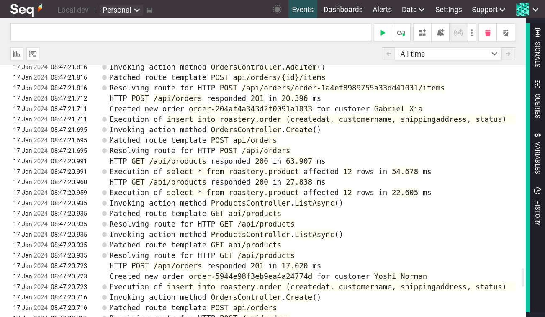The height and width of the screenshot is (317, 545).
Task: Go to previous time range arrow
Action: (x=388, y=54)
